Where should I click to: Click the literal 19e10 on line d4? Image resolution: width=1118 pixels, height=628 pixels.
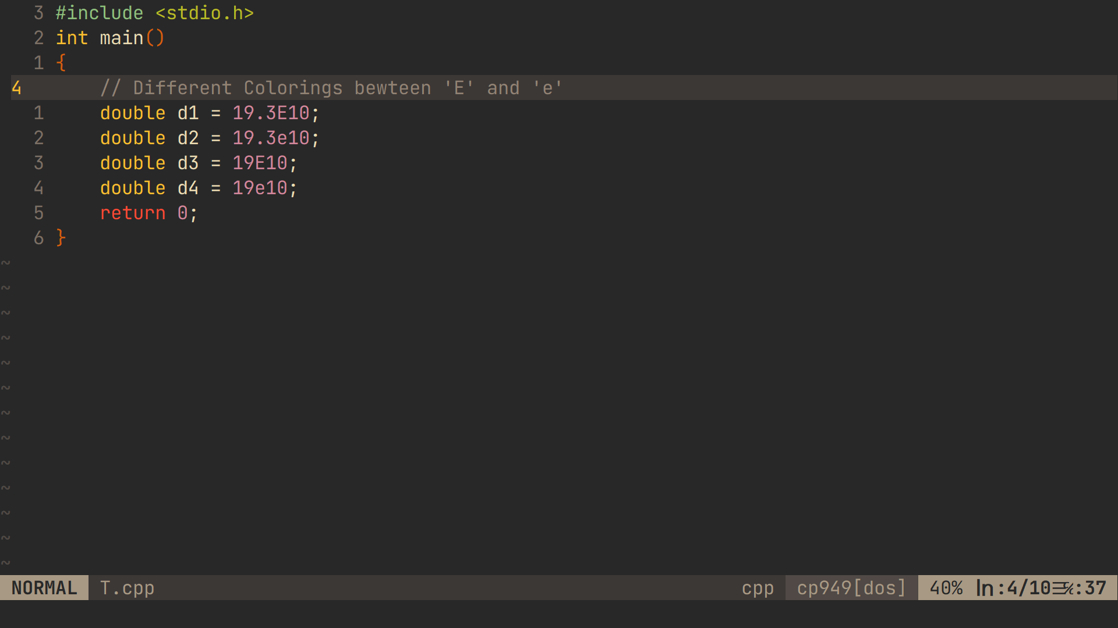tap(260, 188)
